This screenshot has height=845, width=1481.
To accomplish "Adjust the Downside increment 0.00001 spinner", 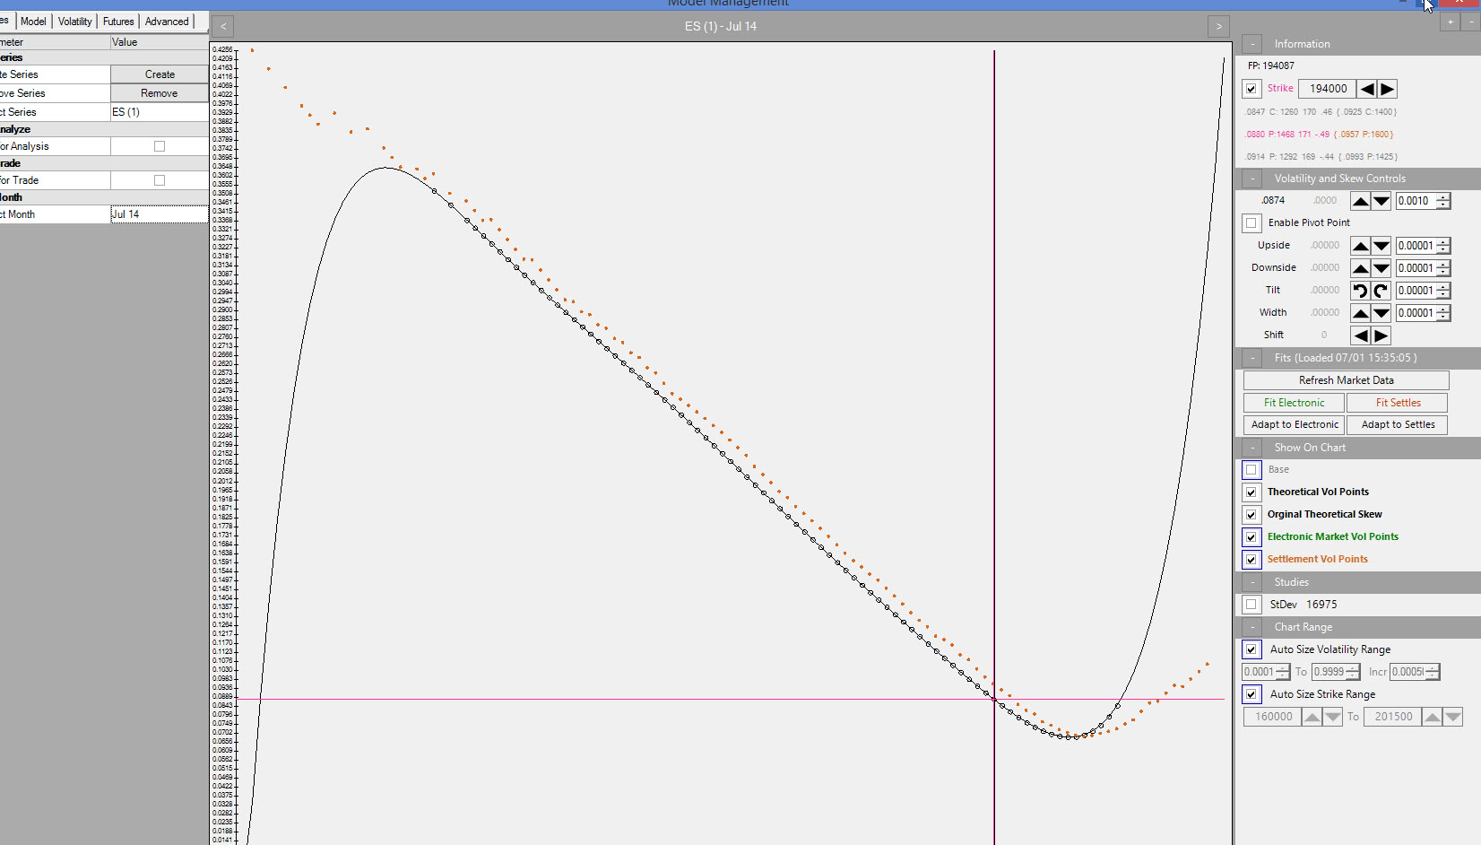I will (x=1442, y=268).
